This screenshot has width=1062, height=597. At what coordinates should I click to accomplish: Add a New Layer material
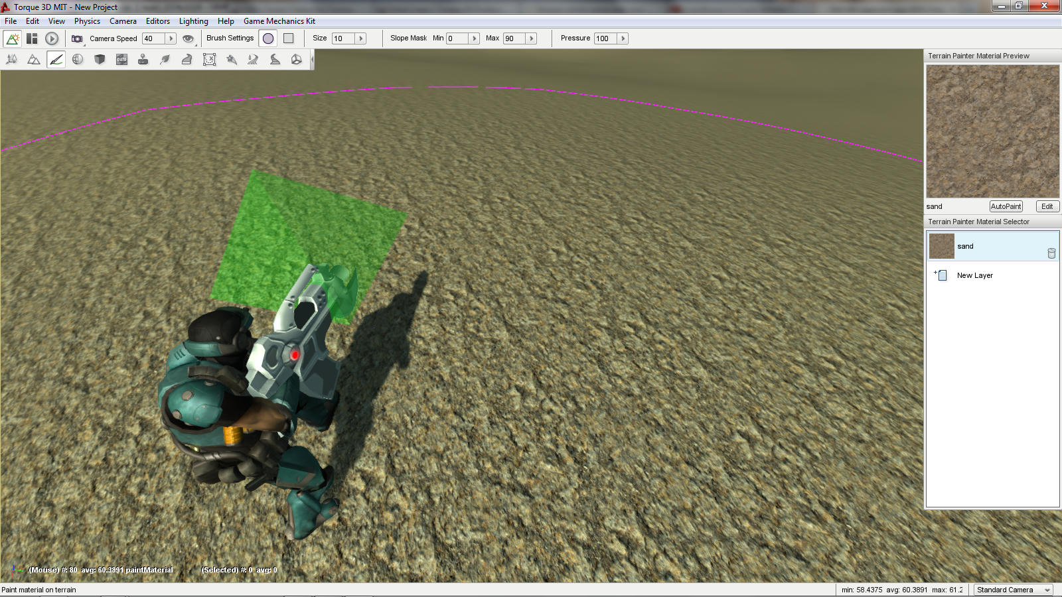[974, 275]
